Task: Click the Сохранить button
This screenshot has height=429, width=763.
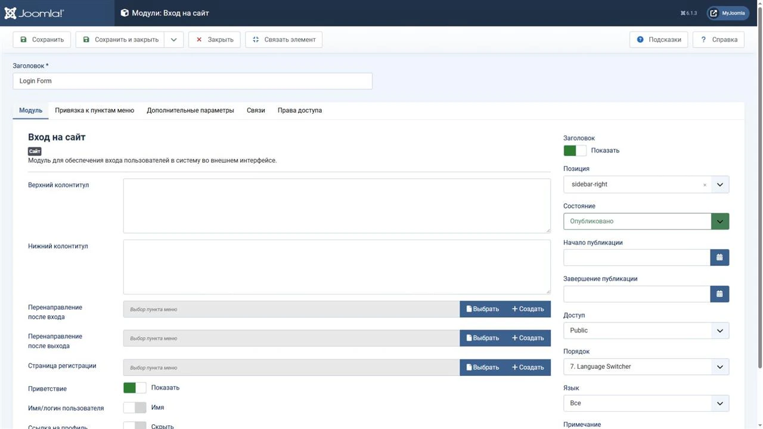Action: tap(42, 40)
